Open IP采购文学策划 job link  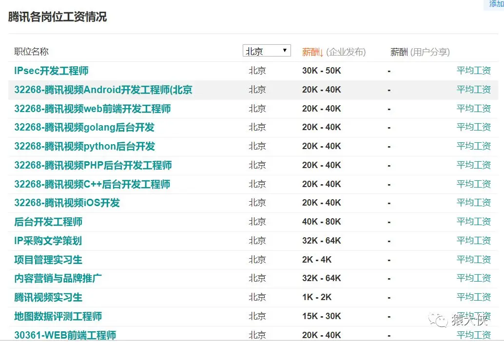pyautogui.click(x=48, y=241)
